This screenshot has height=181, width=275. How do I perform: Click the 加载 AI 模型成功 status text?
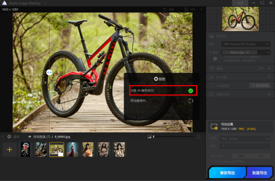pyautogui.click(x=143, y=90)
